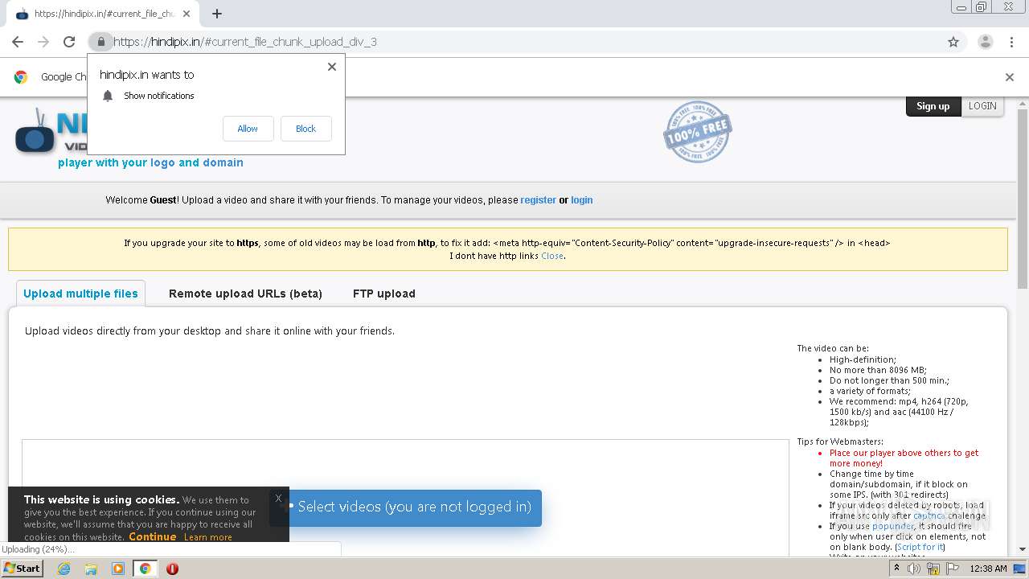Open media player from taskbar

coord(118,569)
